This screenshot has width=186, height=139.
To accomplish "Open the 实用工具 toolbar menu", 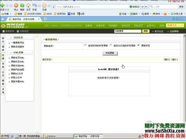I will (x=178, y=14).
